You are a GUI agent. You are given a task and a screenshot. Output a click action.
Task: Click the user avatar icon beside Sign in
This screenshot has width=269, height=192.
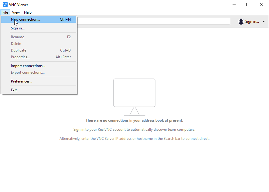tap(241, 22)
